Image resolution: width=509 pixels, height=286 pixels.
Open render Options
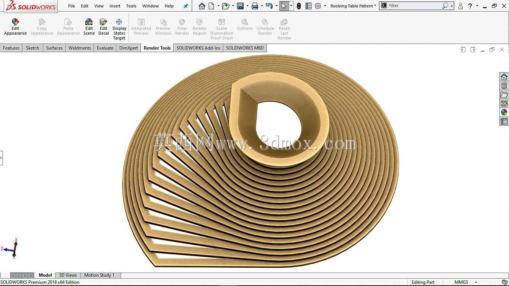click(x=245, y=25)
